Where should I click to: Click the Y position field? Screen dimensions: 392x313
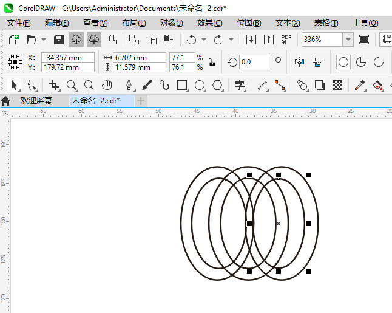pos(68,67)
